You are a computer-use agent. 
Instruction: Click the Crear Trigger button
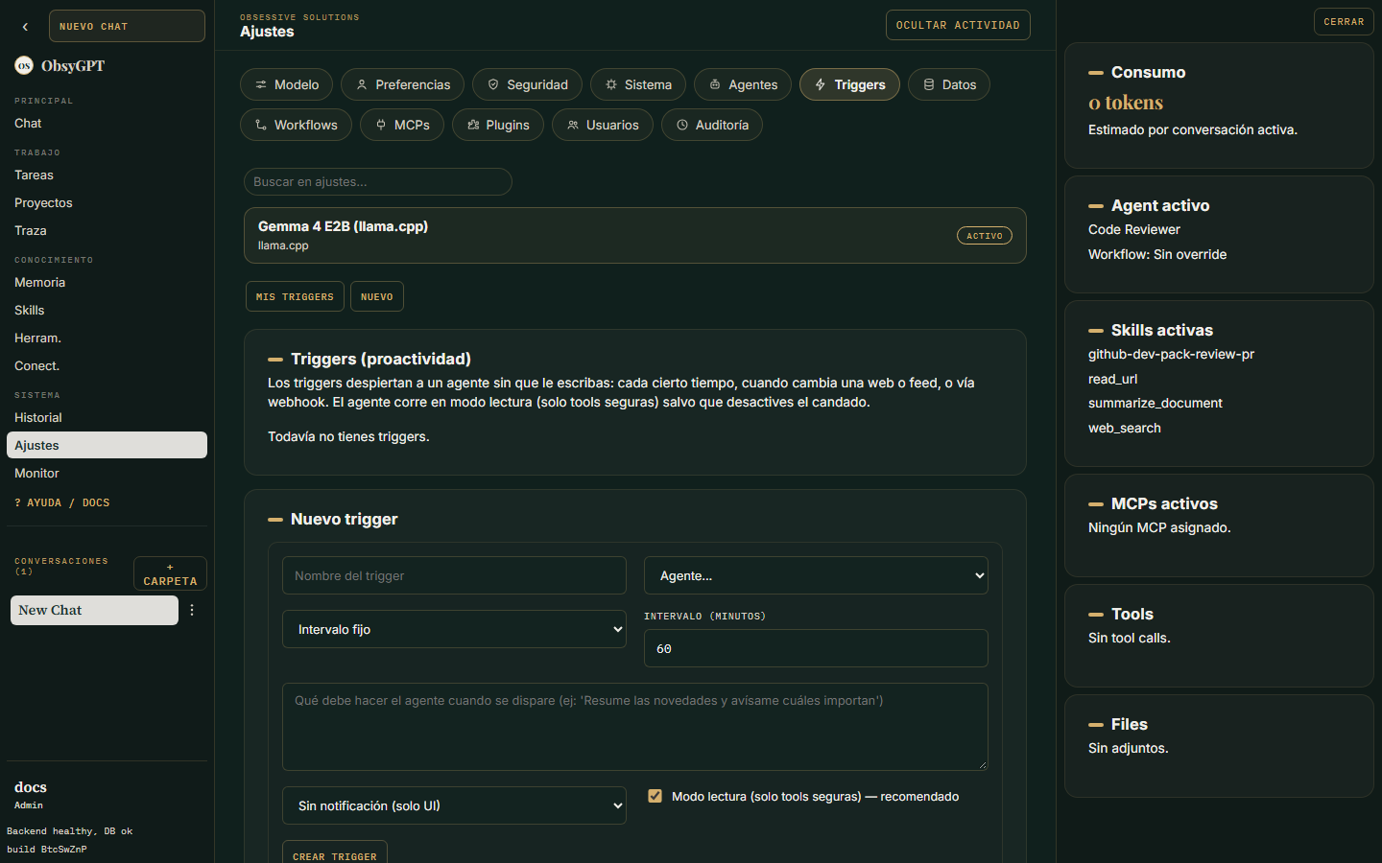tap(335, 852)
